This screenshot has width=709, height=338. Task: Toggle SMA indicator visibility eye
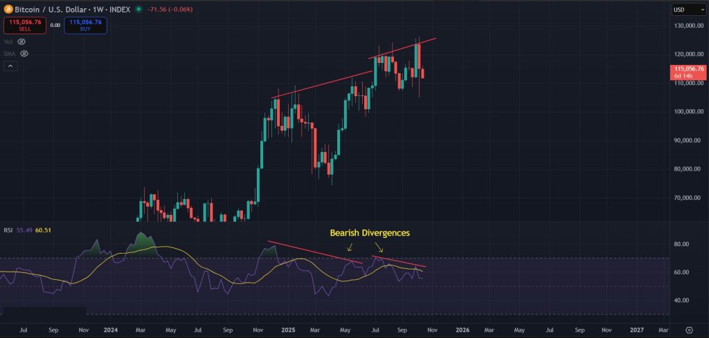click(24, 53)
